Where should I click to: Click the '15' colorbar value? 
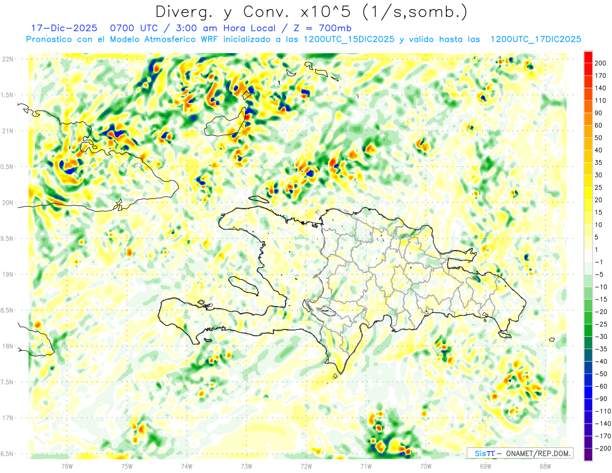pos(599,212)
